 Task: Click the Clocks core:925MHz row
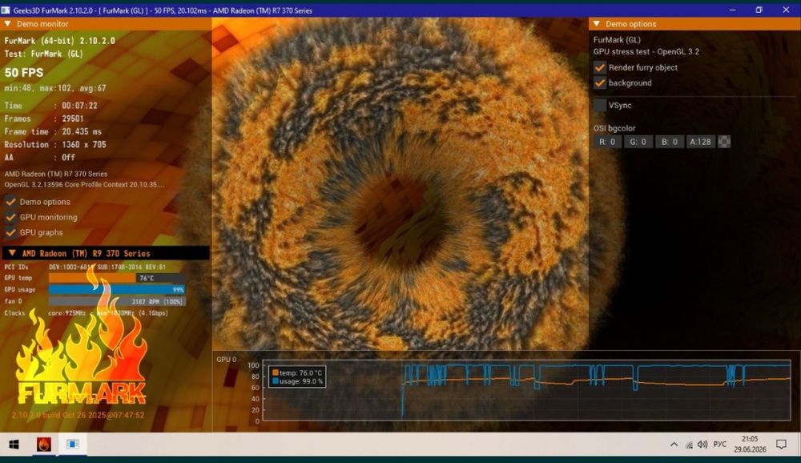click(86, 312)
